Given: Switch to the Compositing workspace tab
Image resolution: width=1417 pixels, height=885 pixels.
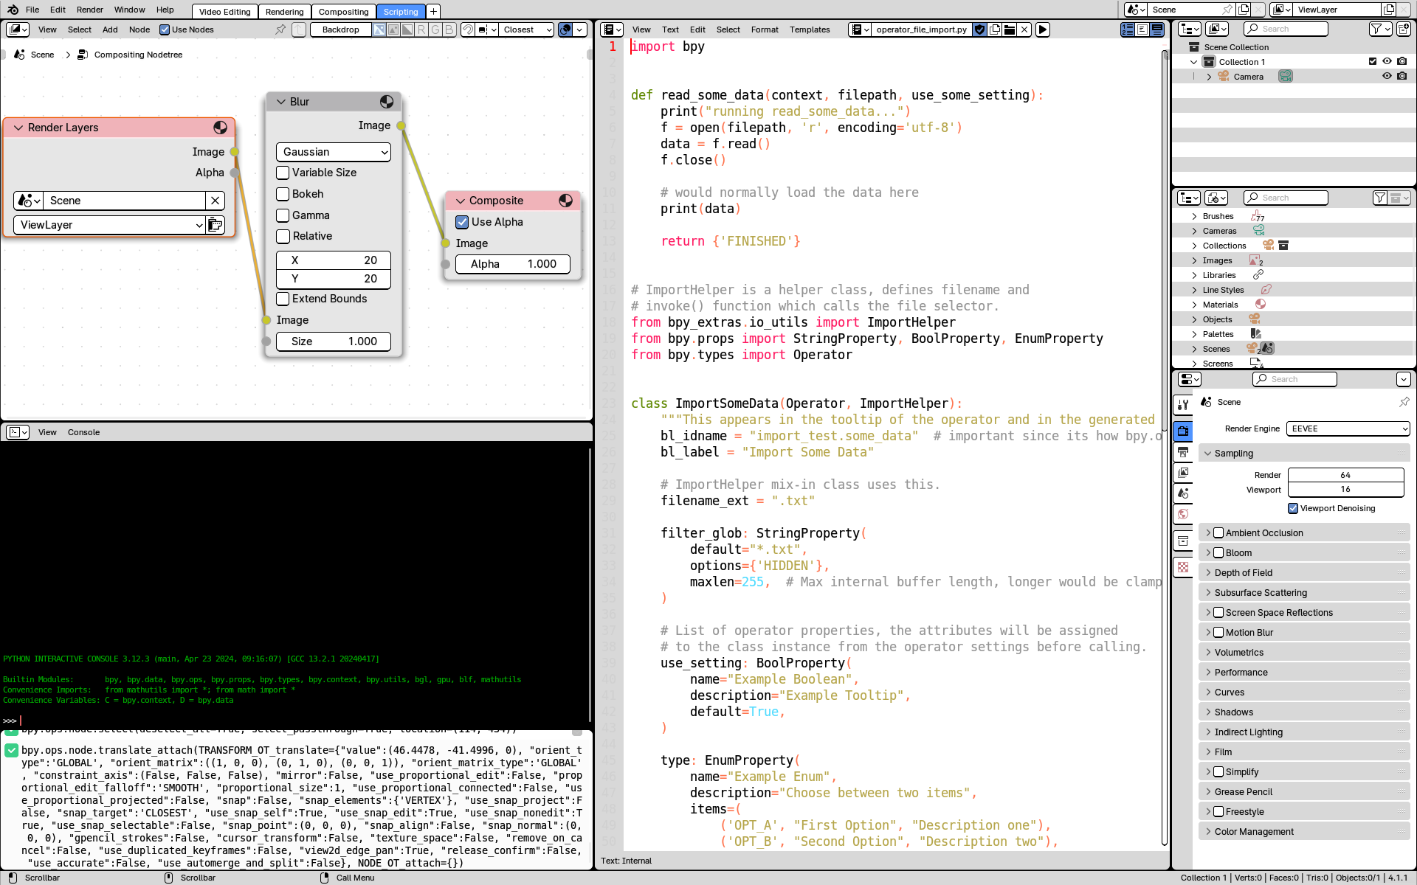Looking at the screenshot, I should [x=343, y=12].
